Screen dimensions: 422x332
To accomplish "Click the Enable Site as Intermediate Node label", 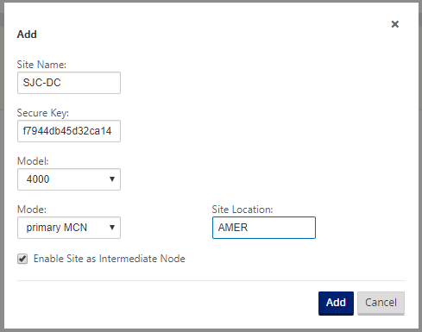I will (110, 259).
